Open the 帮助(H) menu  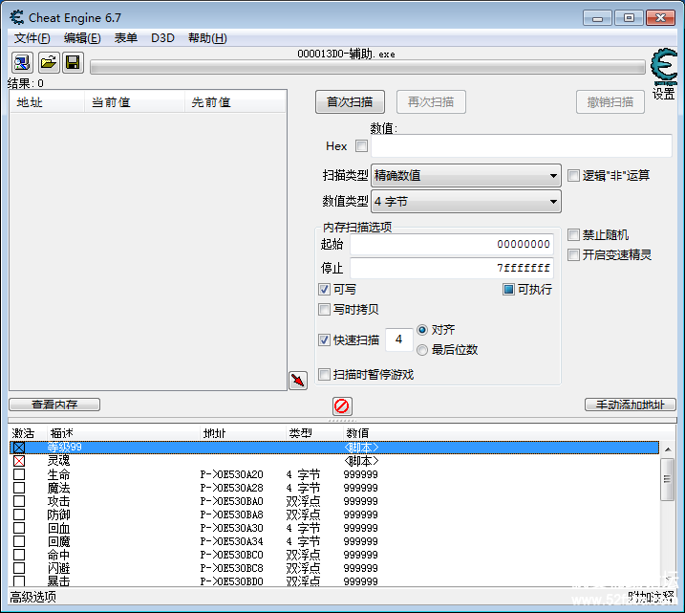click(x=207, y=38)
